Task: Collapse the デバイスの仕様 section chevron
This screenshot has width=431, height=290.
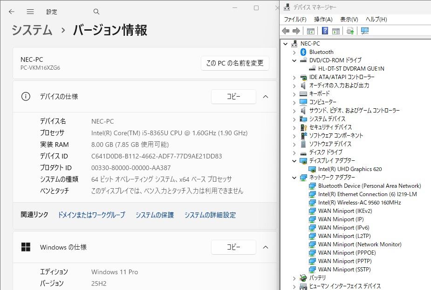Action: 266,97
